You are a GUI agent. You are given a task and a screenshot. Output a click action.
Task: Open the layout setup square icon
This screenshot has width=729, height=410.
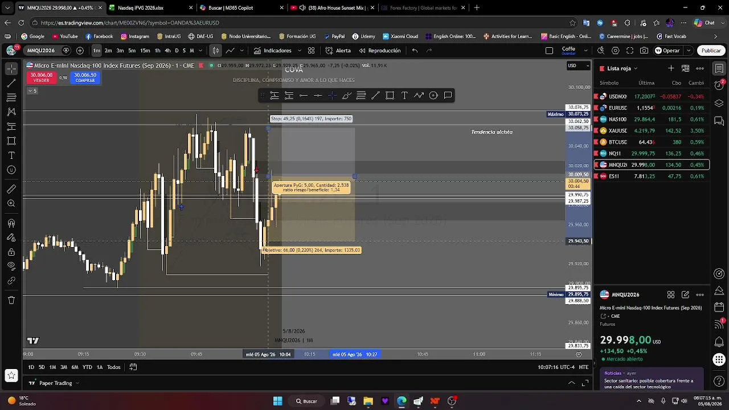tap(549, 51)
